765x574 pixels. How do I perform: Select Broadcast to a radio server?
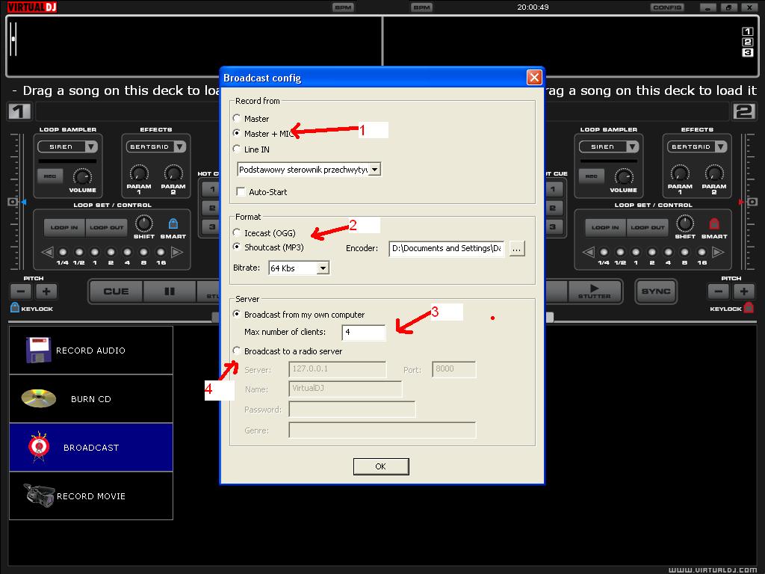237,351
